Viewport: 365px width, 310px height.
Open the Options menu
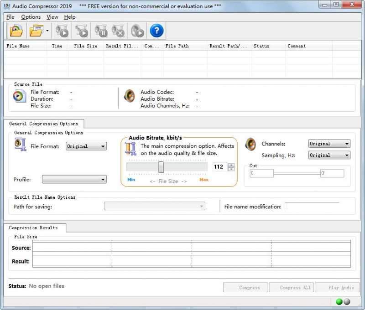tap(31, 17)
